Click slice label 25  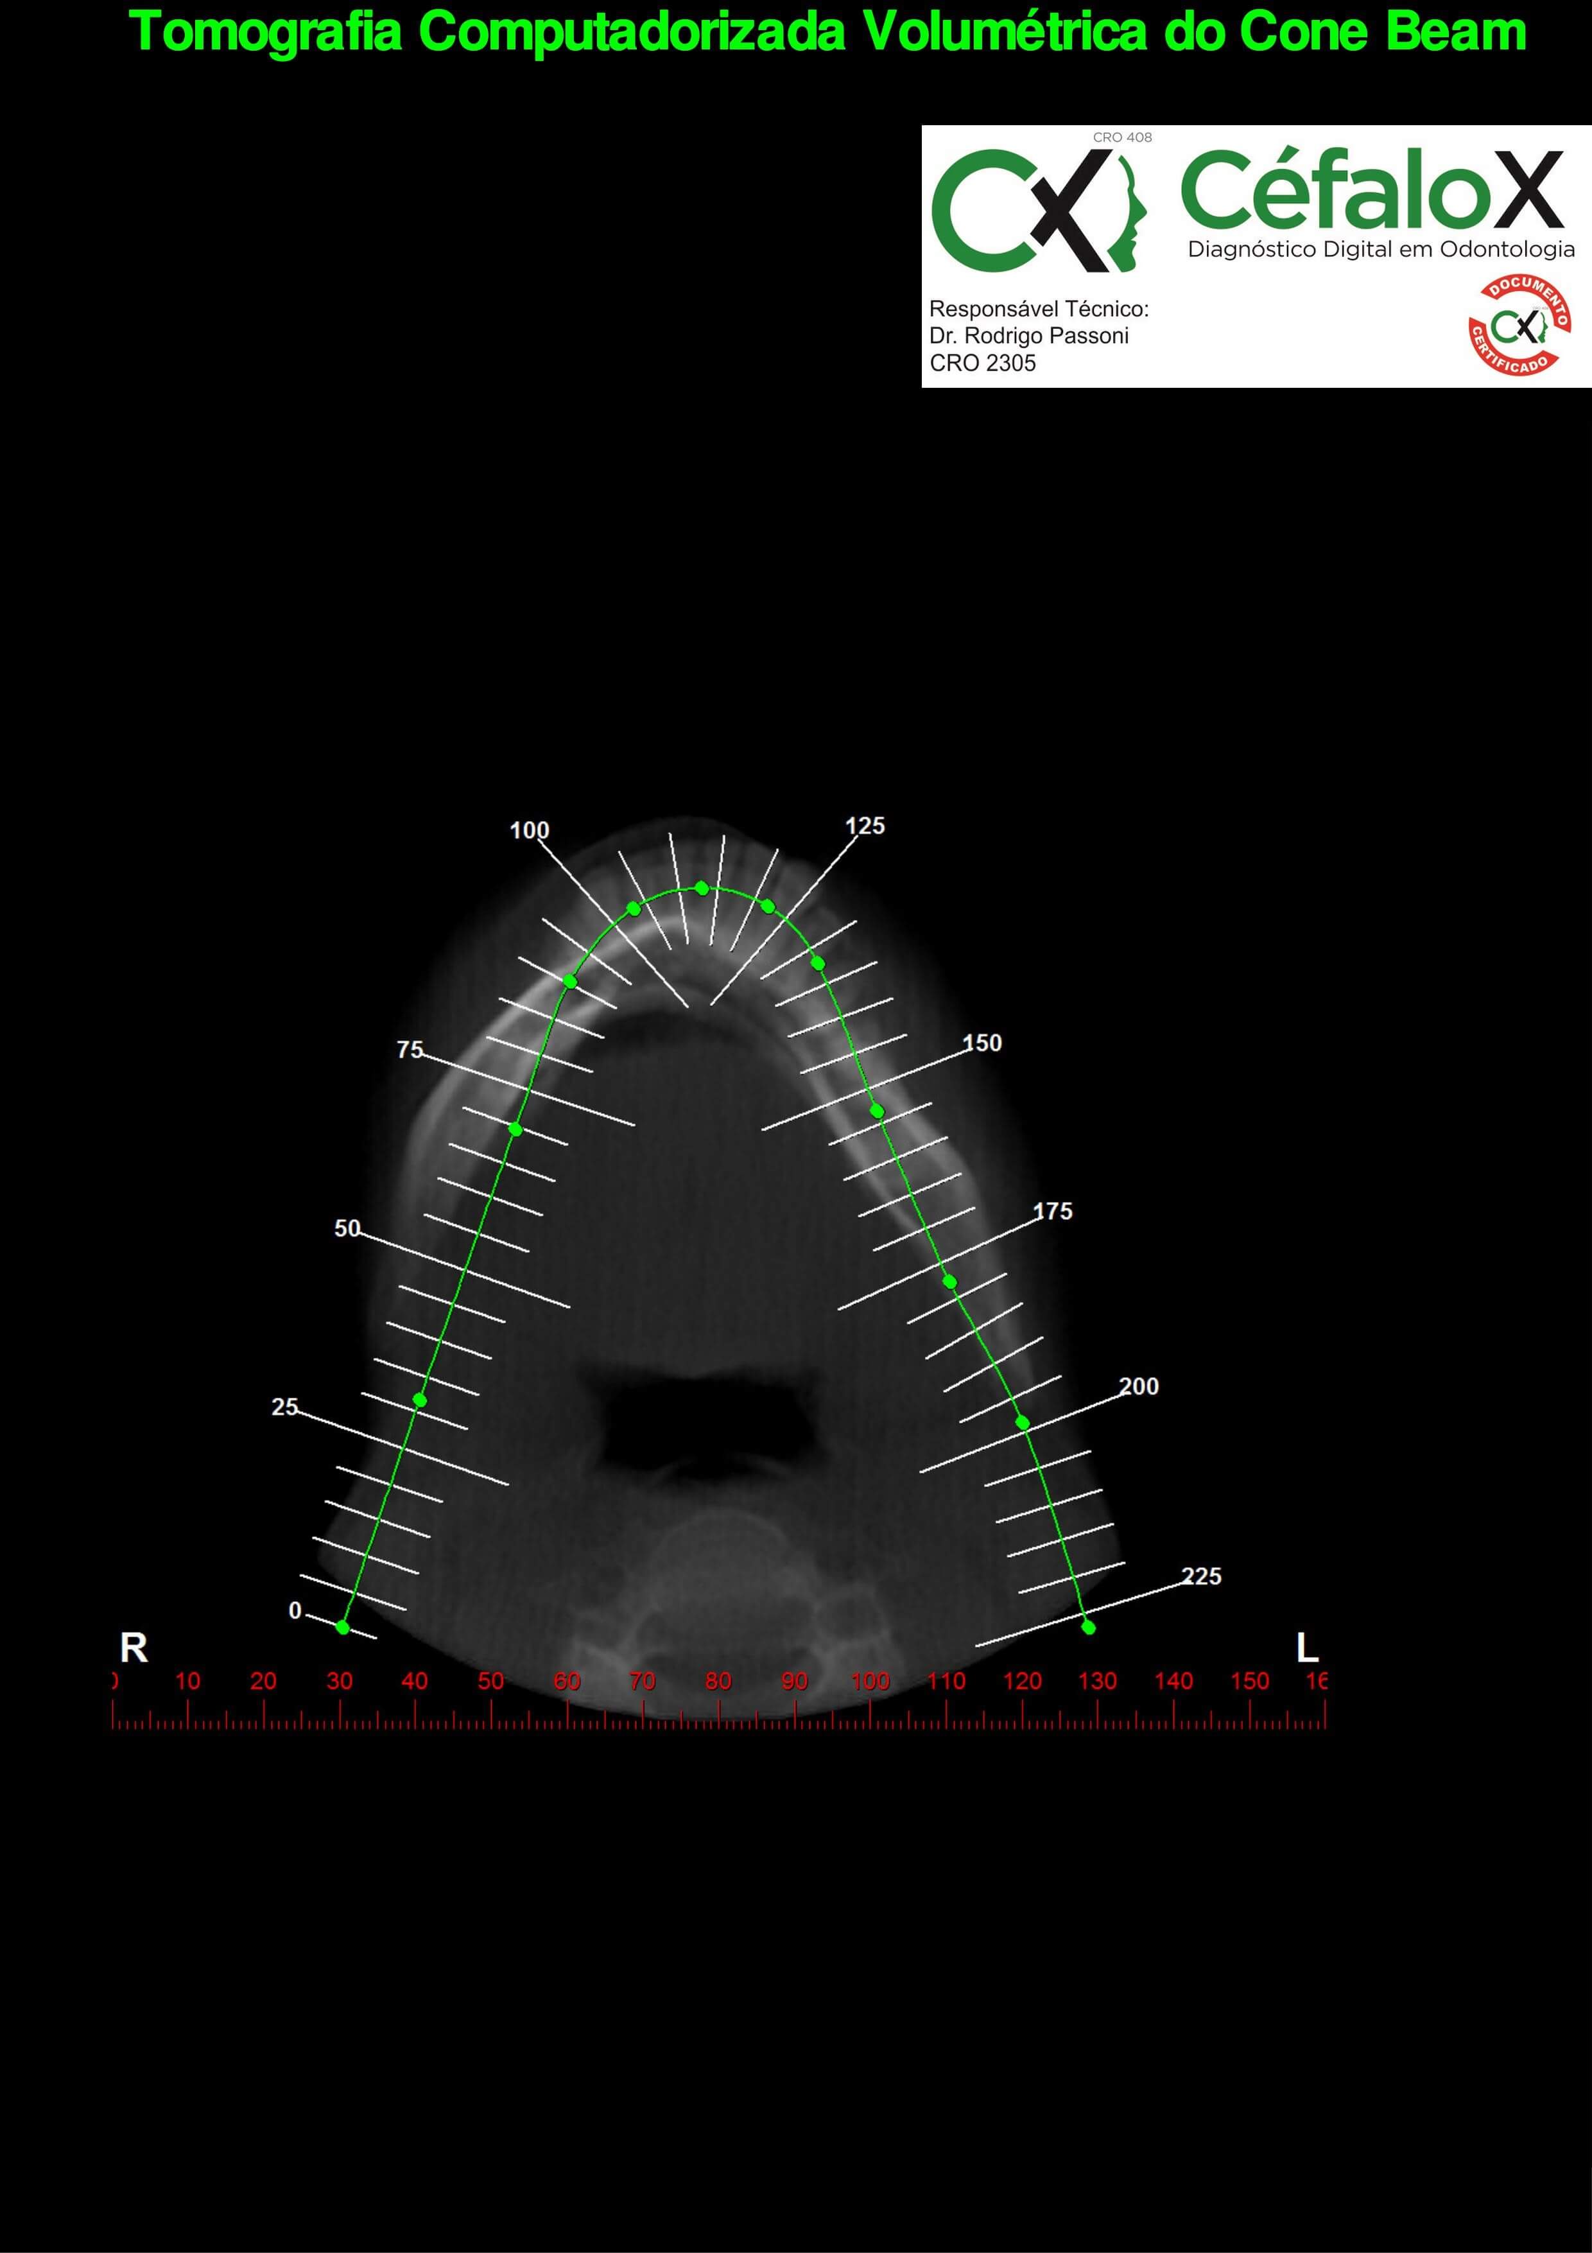(284, 1407)
